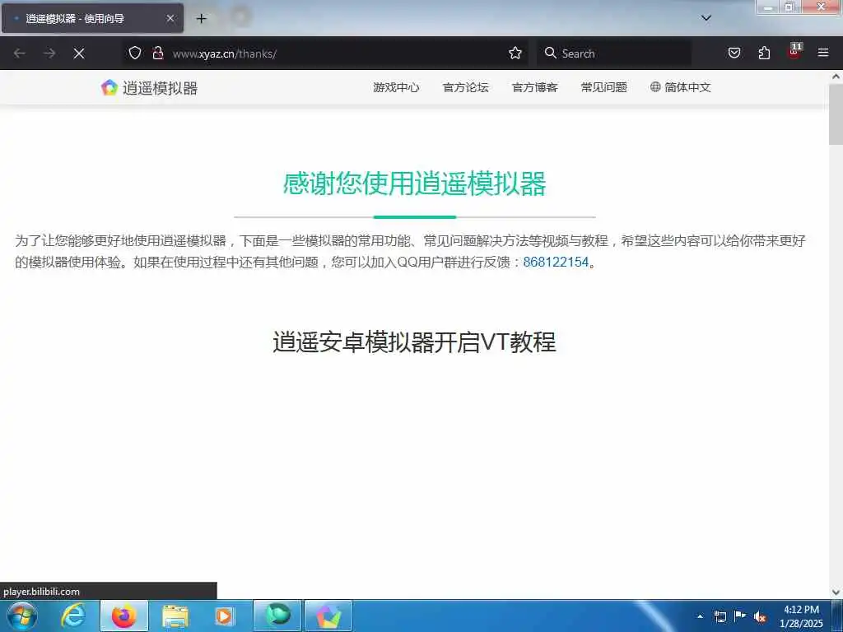Image resolution: width=843 pixels, height=632 pixels.
Task: Show hidden tray icons arrow
Action: click(700, 616)
